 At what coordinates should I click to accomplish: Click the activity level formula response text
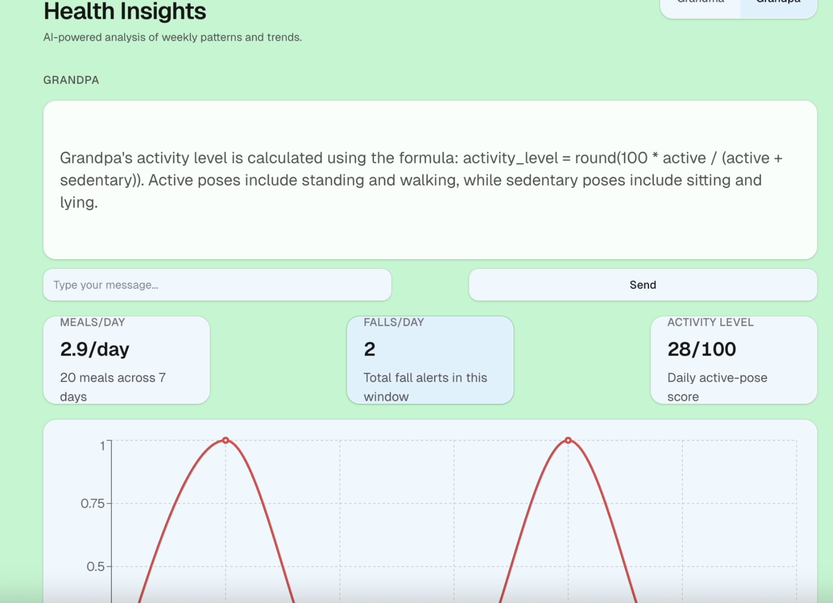pyautogui.click(x=421, y=180)
